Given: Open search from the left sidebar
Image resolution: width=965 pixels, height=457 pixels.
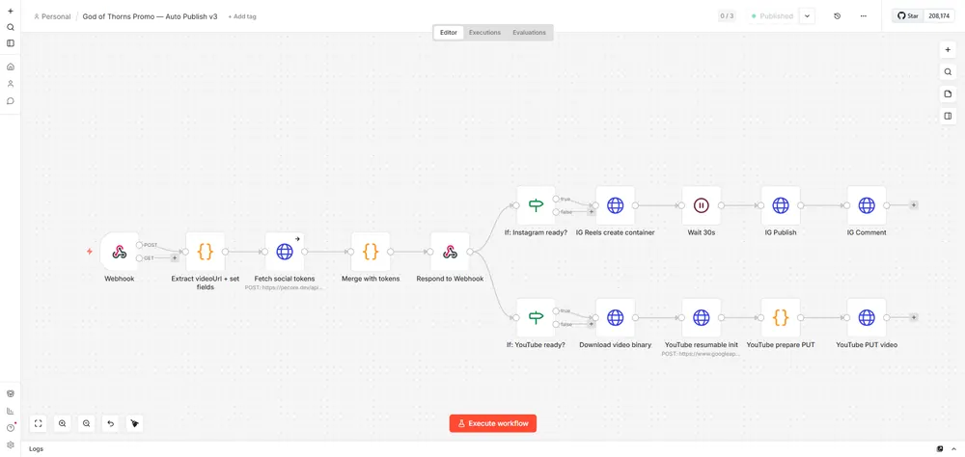Looking at the screenshot, I should [x=11, y=27].
